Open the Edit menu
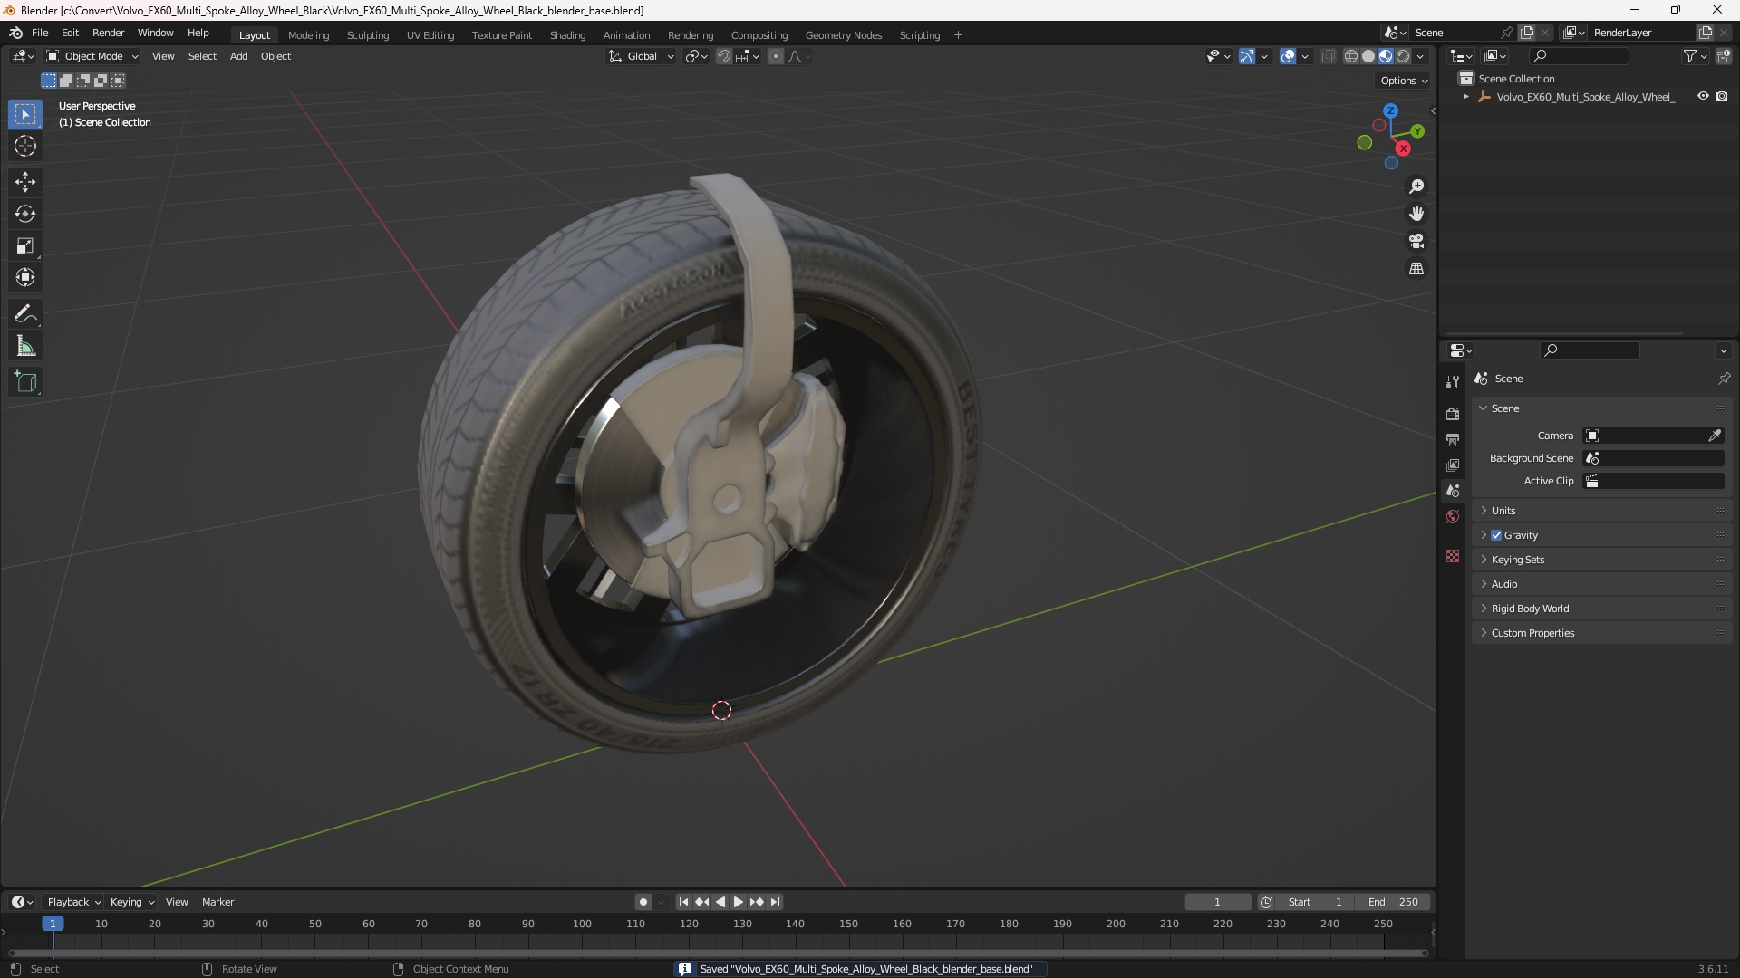 pos(70,33)
